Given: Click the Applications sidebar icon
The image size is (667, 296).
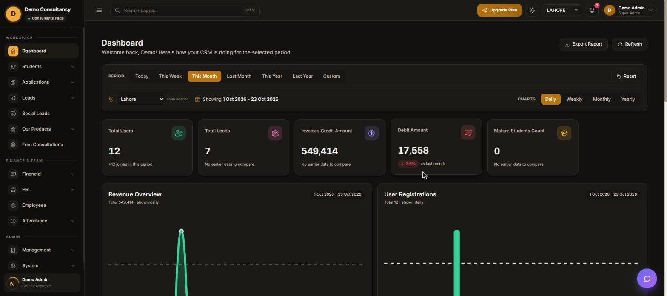Looking at the screenshot, I should (13, 82).
